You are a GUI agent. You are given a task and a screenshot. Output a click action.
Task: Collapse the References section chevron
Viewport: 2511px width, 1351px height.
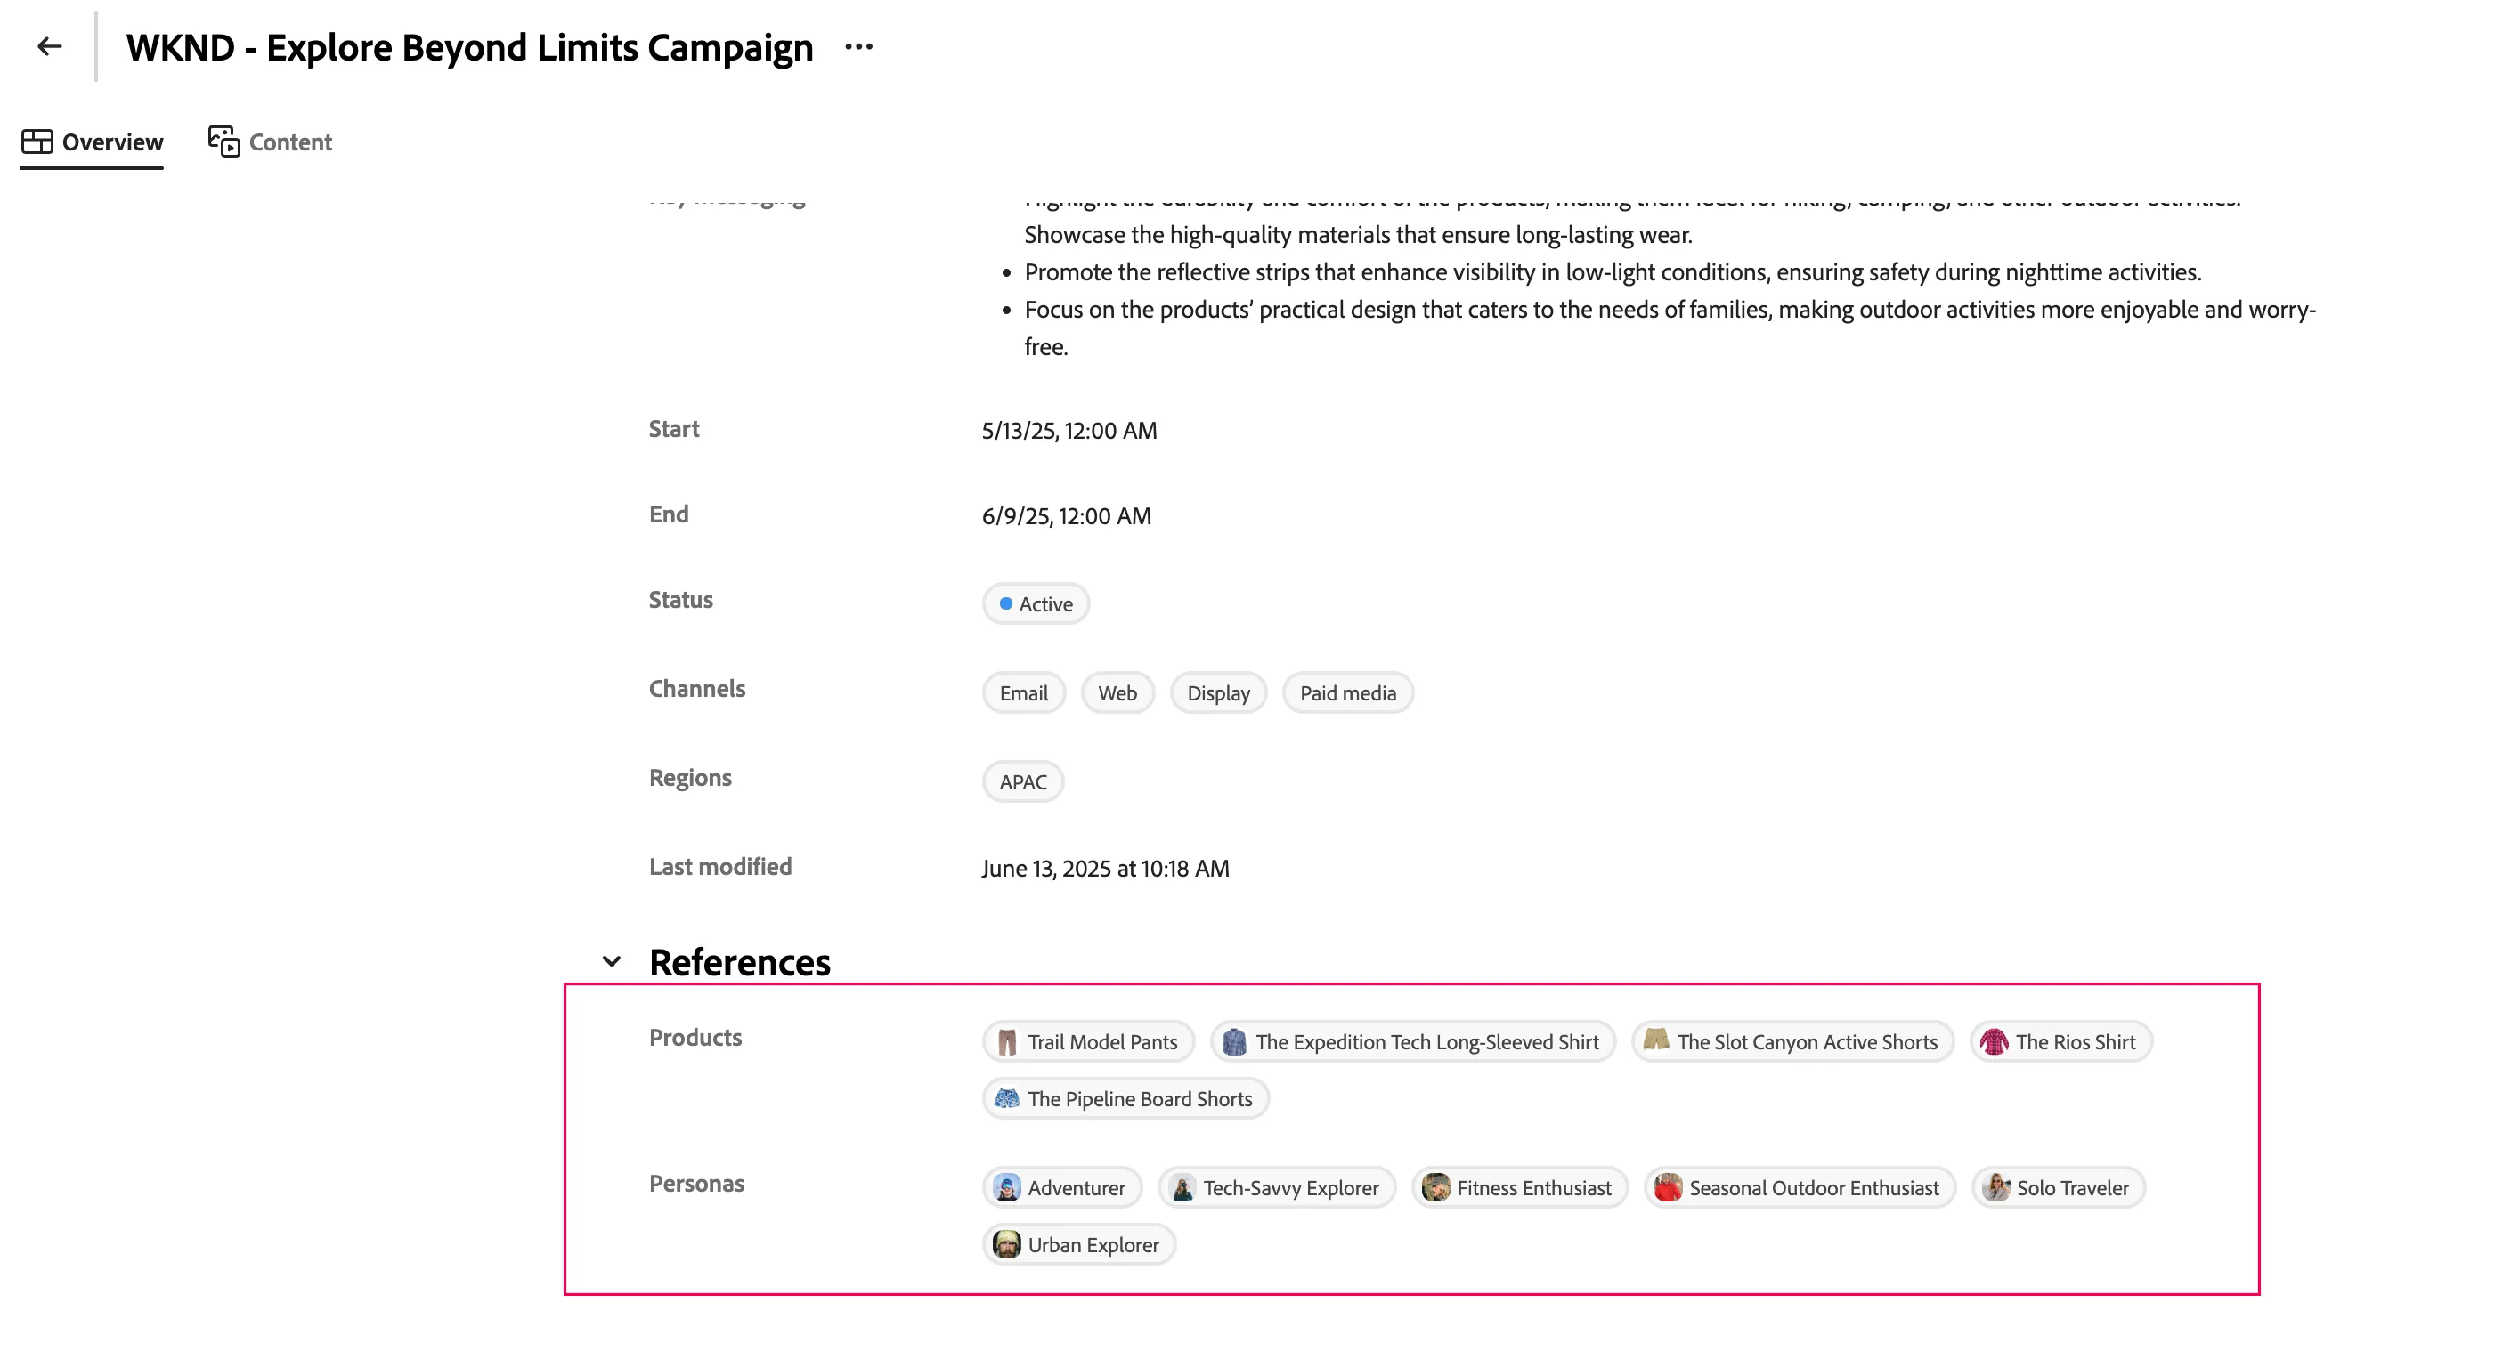(611, 961)
